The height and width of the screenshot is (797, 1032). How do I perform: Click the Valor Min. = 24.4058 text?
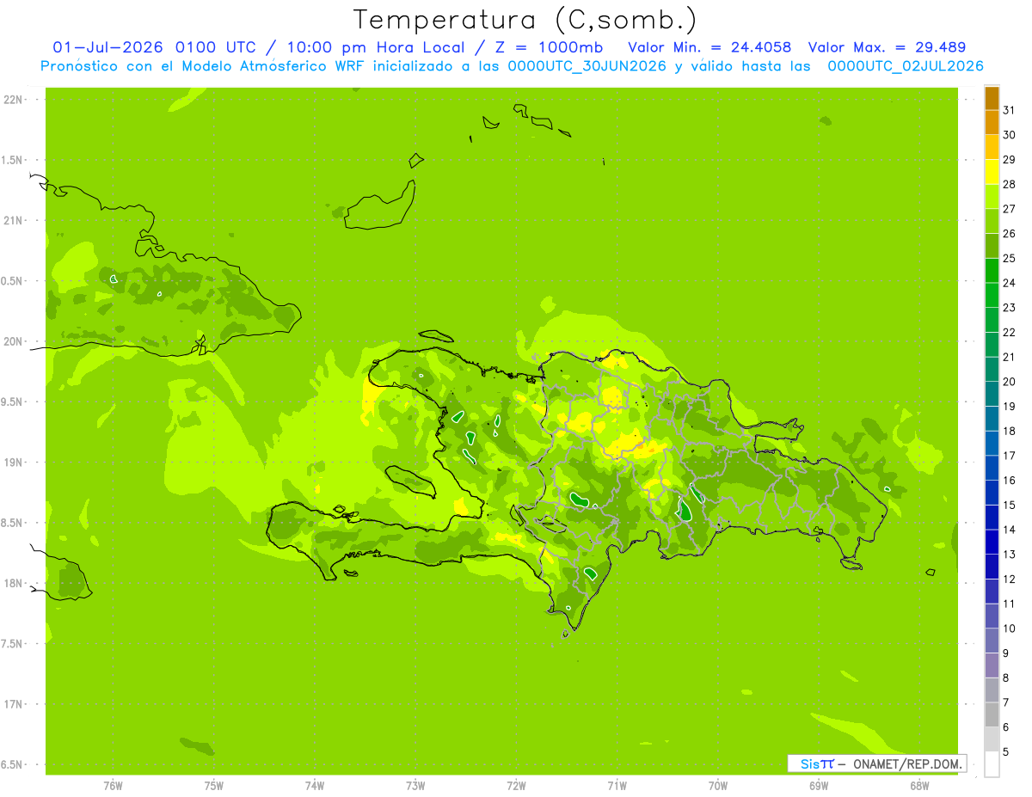709,47
